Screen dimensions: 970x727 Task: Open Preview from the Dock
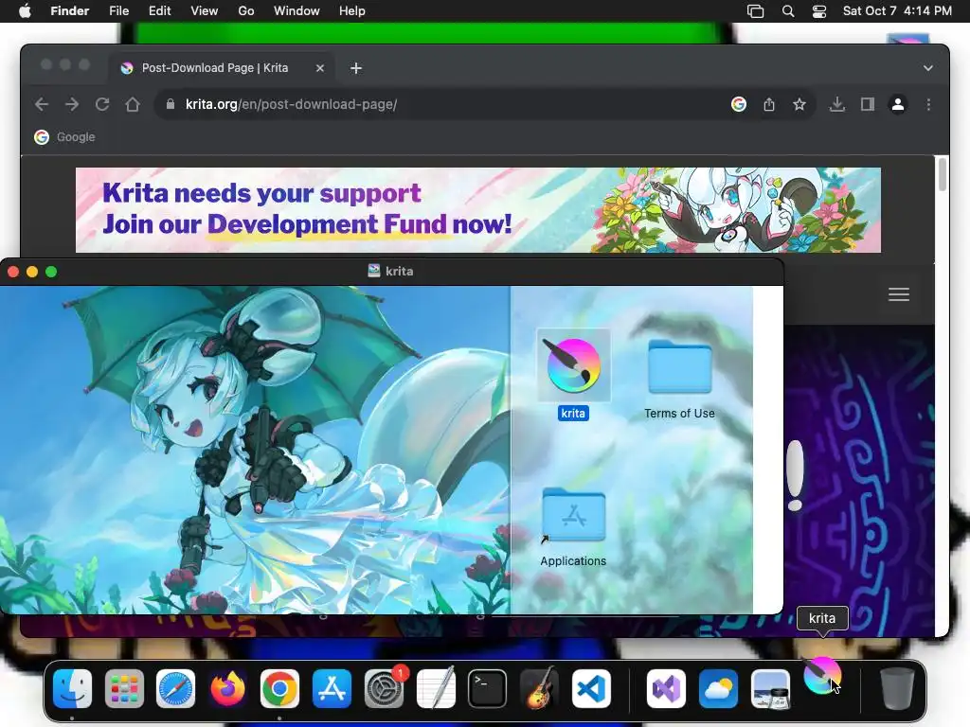770,688
